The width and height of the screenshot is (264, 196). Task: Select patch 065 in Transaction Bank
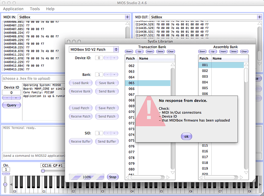(x=148, y=83)
